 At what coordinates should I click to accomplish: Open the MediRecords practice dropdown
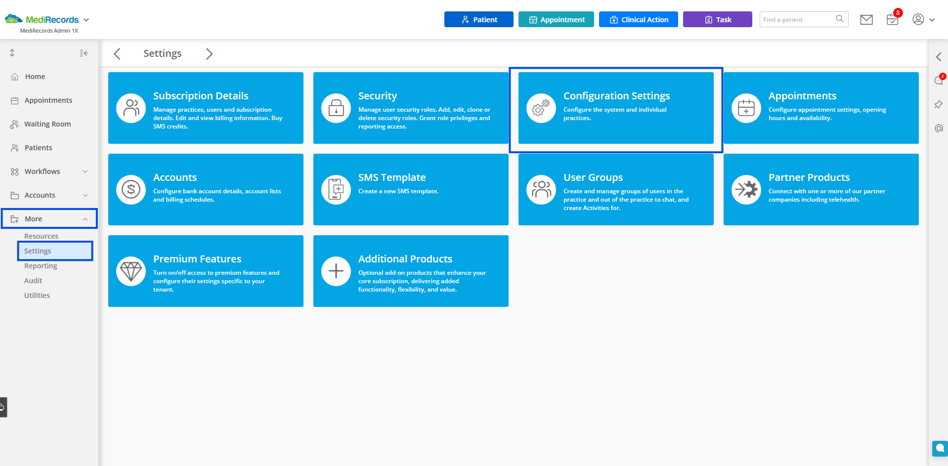pyautogui.click(x=86, y=20)
